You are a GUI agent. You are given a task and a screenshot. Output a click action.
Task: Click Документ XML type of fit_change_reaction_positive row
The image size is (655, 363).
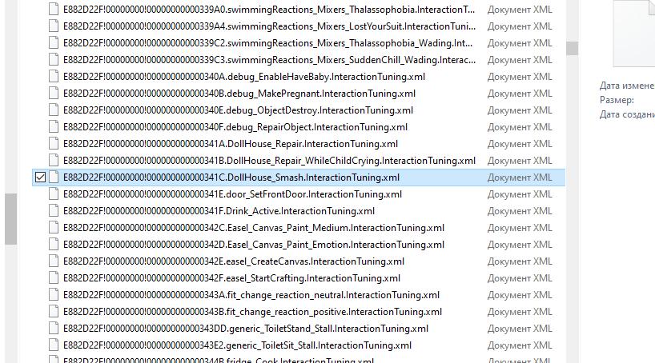pyautogui.click(x=520, y=312)
